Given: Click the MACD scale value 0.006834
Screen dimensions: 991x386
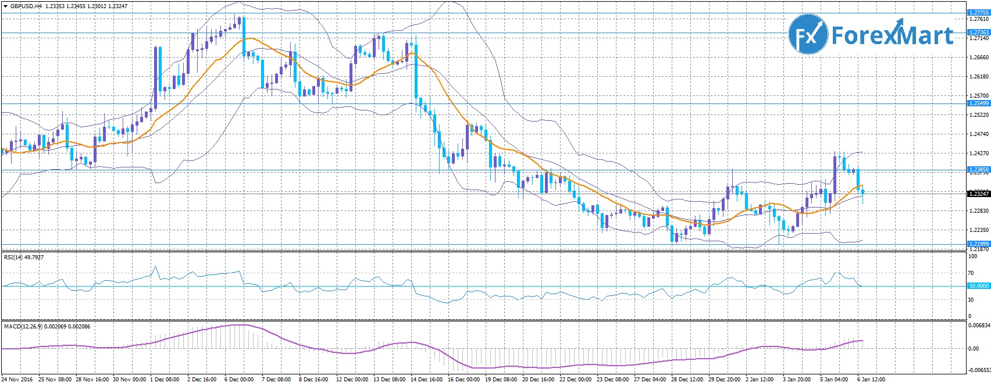Looking at the screenshot, I should (x=980, y=326).
